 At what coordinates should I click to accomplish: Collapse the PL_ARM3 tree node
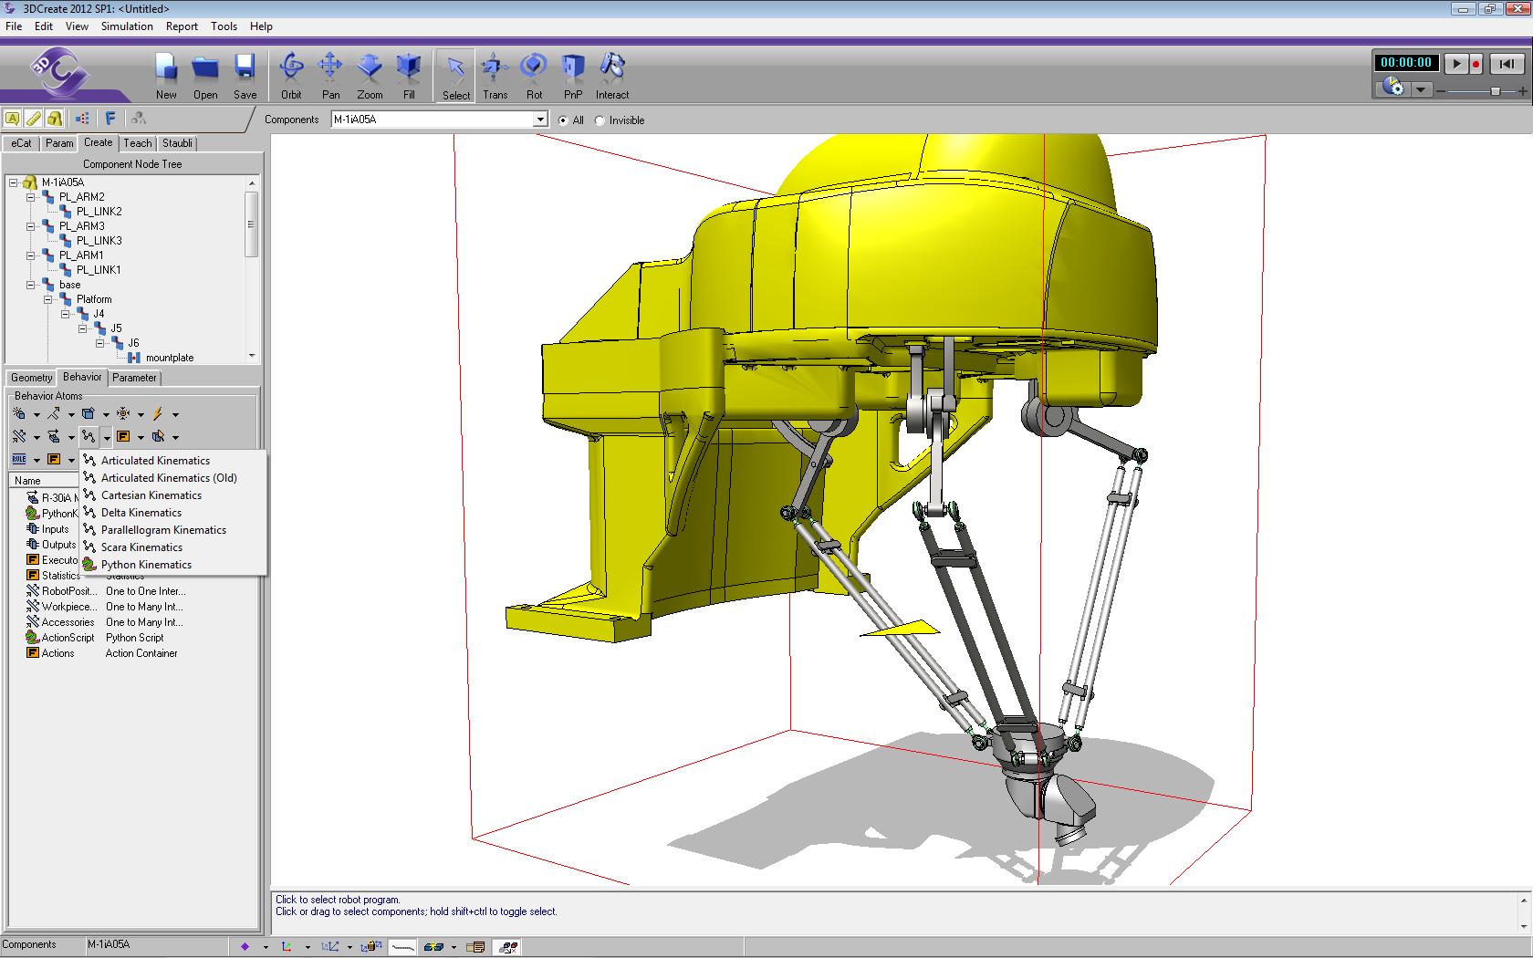click(30, 226)
